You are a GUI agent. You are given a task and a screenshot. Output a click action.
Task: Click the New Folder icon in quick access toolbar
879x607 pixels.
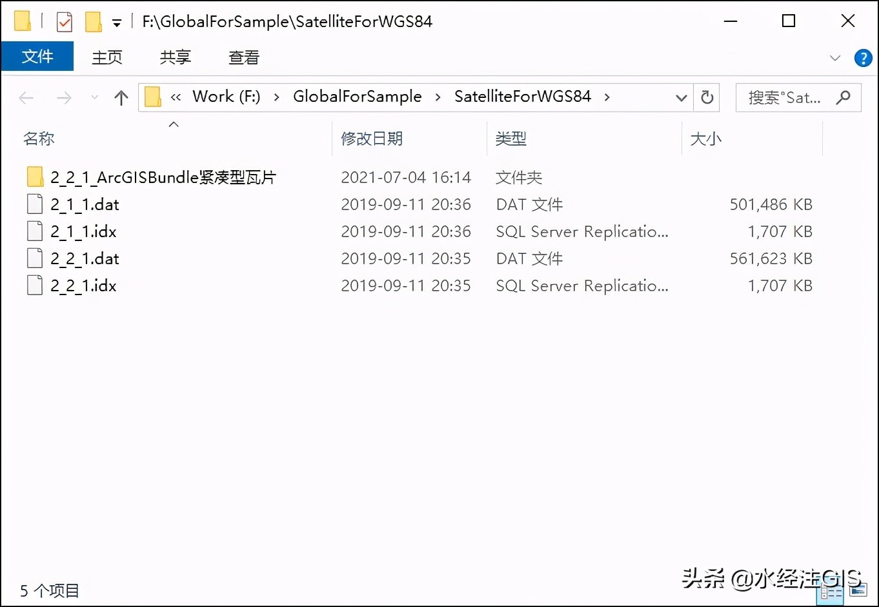click(x=94, y=22)
